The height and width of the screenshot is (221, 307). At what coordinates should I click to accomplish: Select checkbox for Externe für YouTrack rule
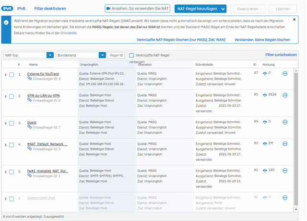[x=12, y=75]
